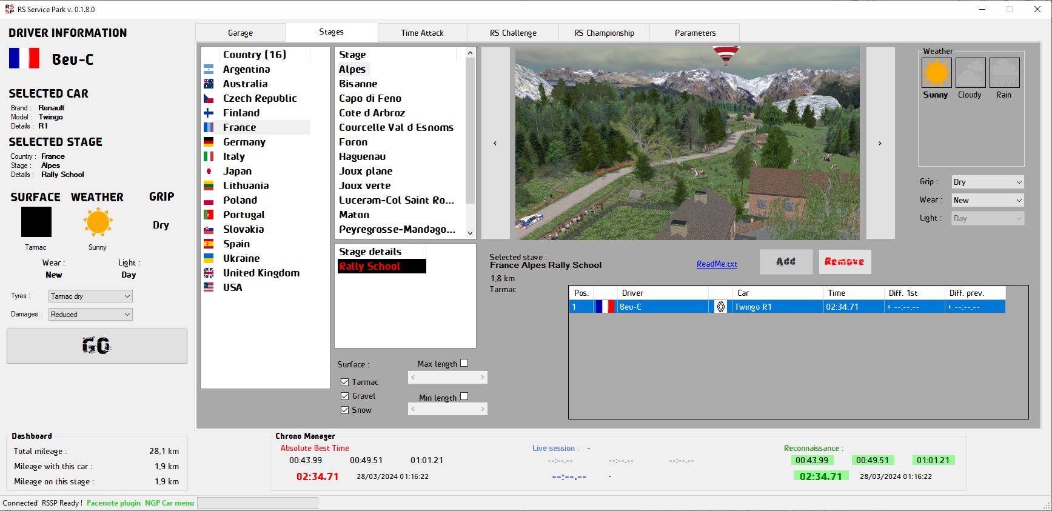Click the Renault logo in leaderboard row
The width and height of the screenshot is (1052, 511).
point(720,307)
